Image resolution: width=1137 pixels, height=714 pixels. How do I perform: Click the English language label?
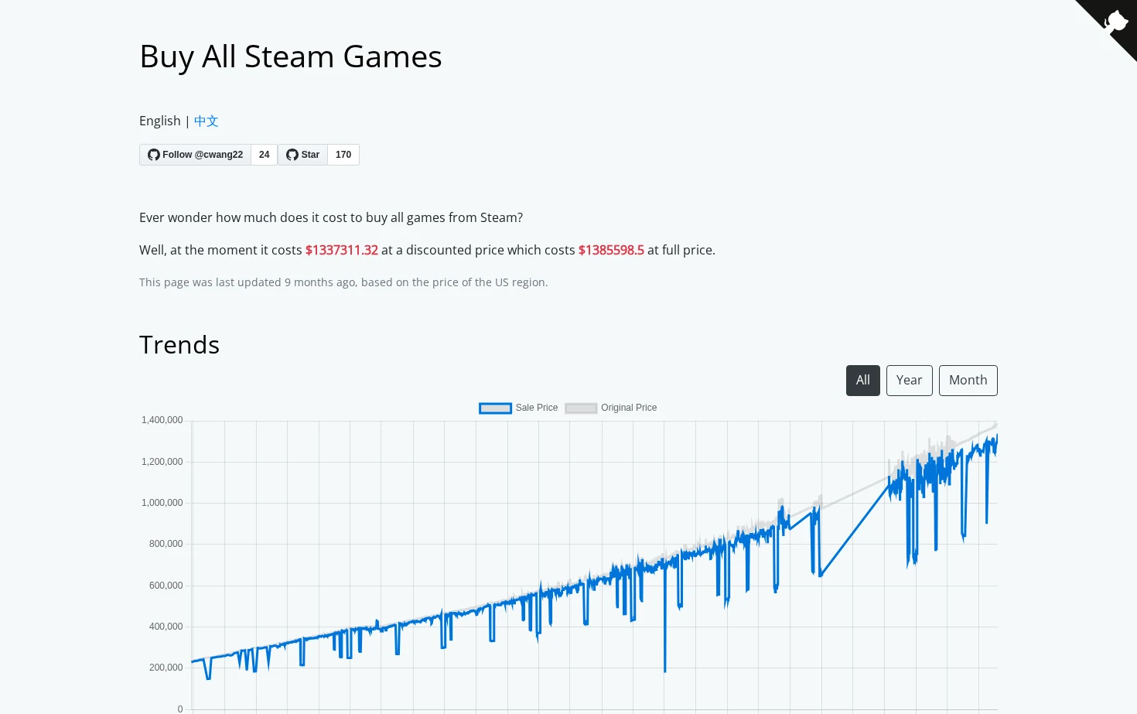160,121
